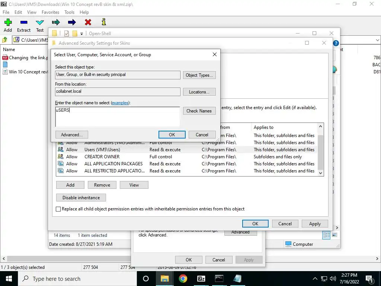Cancel the Select User dialog
This screenshot has height=286, width=381.
(x=202, y=135)
